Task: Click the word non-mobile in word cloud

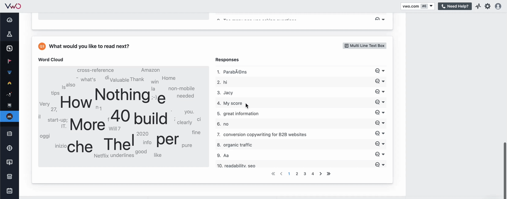Action: coord(181,88)
